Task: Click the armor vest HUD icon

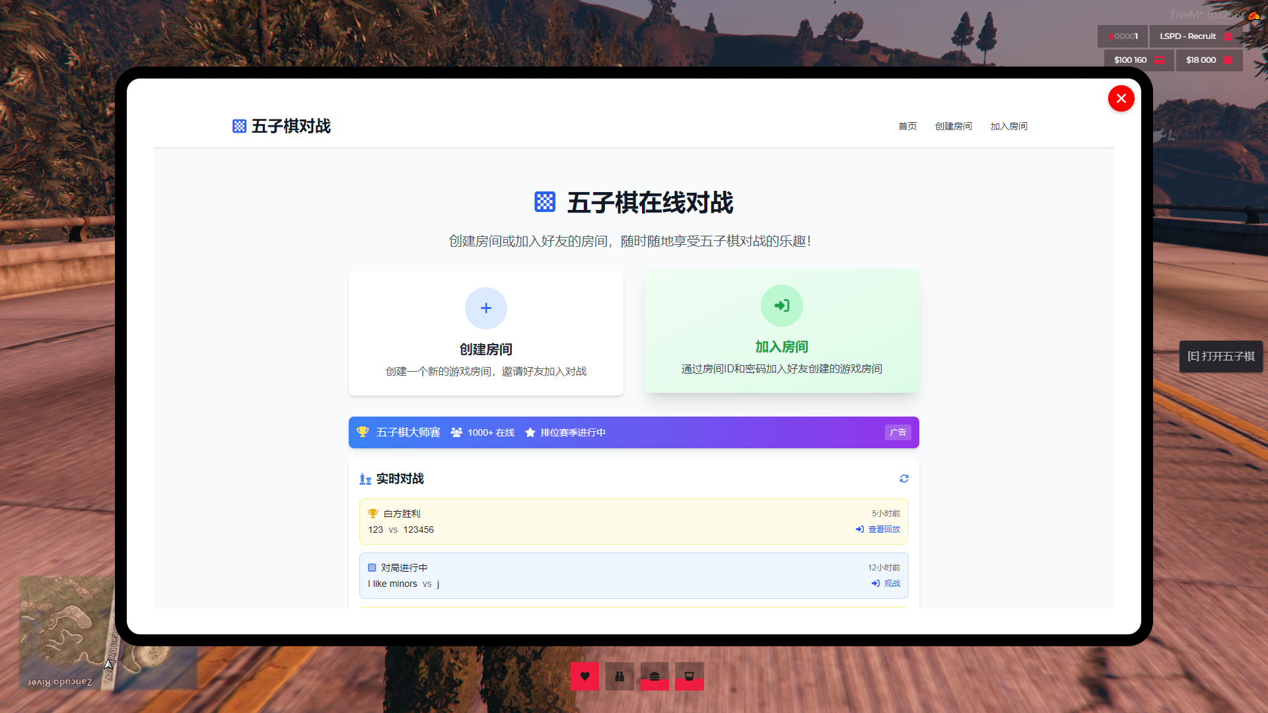Action: 619,676
